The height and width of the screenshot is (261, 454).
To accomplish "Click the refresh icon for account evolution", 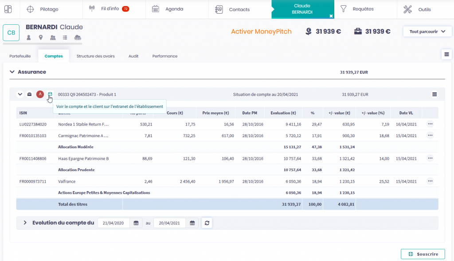I will pos(207,223).
